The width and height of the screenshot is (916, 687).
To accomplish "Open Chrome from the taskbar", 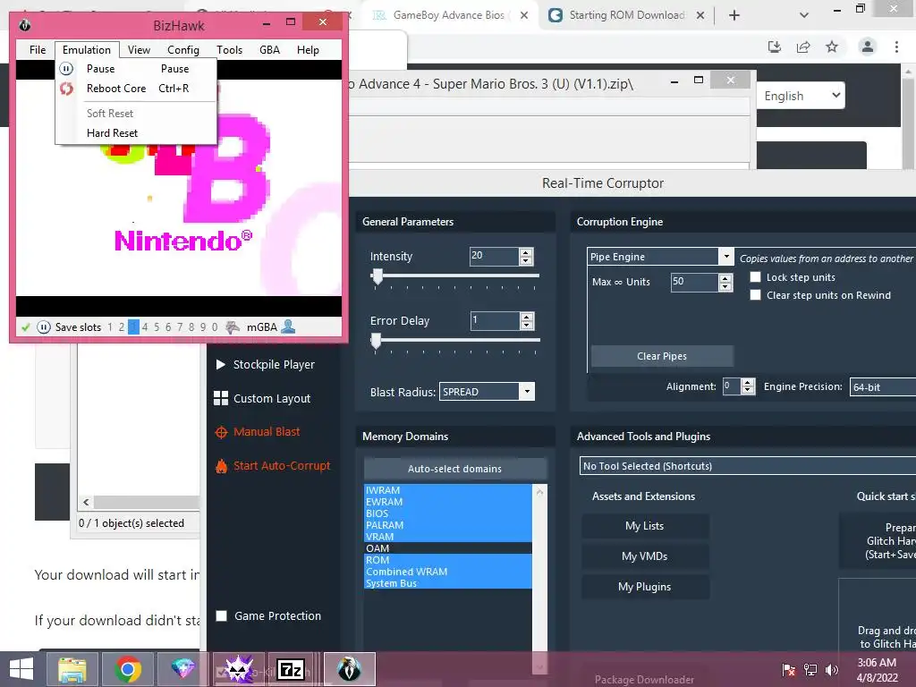I will coord(128,669).
